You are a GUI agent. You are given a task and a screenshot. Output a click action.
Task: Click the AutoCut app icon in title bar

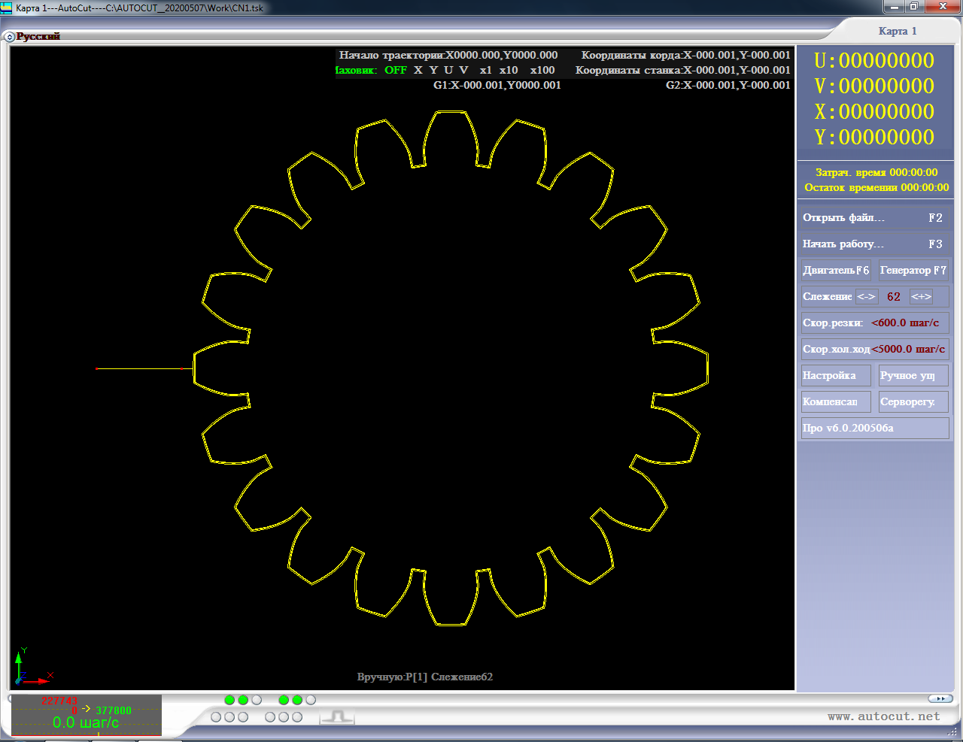(x=7, y=8)
